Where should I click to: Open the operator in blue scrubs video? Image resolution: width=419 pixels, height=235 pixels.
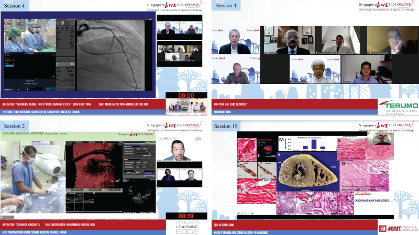point(33,177)
